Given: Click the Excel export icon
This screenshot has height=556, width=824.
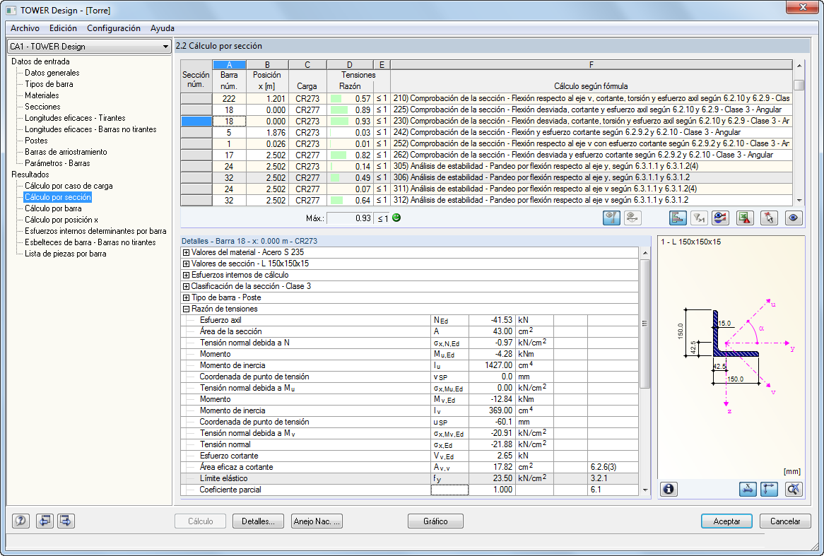Looking at the screenshot, I should tap(745, 218).
